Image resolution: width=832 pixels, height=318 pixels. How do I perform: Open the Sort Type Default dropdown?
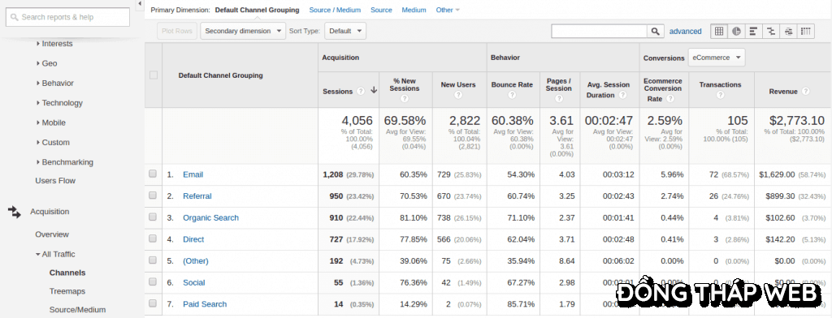pyautogui.click(x=345, y=31)
